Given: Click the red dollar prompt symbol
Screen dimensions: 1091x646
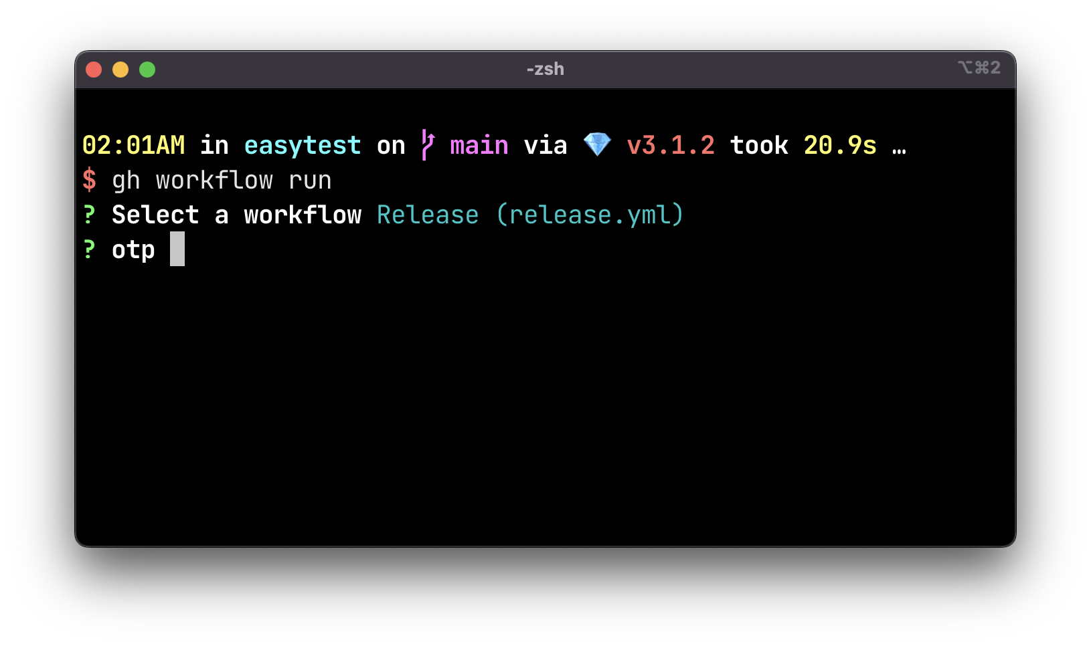Looking at the screenshot, I should click(x=89, y=180).
